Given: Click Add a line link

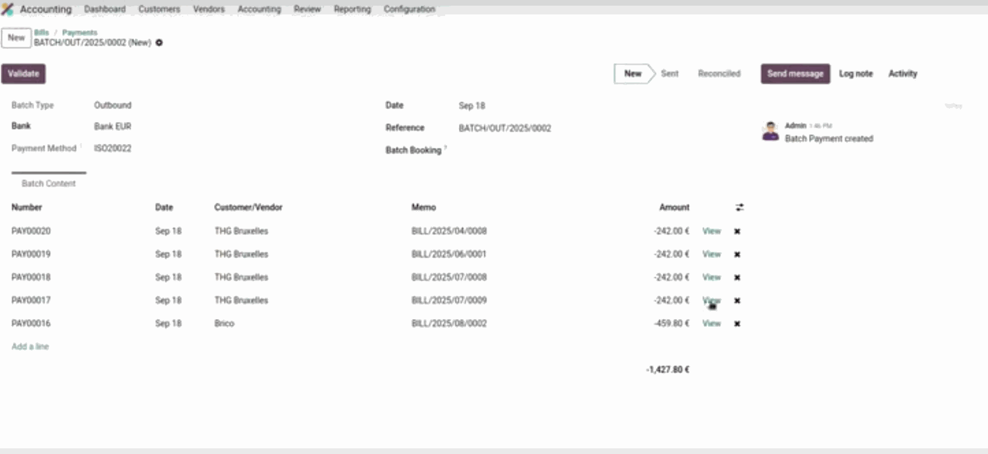Looking at the screenshot, I should tap(30, 346).
